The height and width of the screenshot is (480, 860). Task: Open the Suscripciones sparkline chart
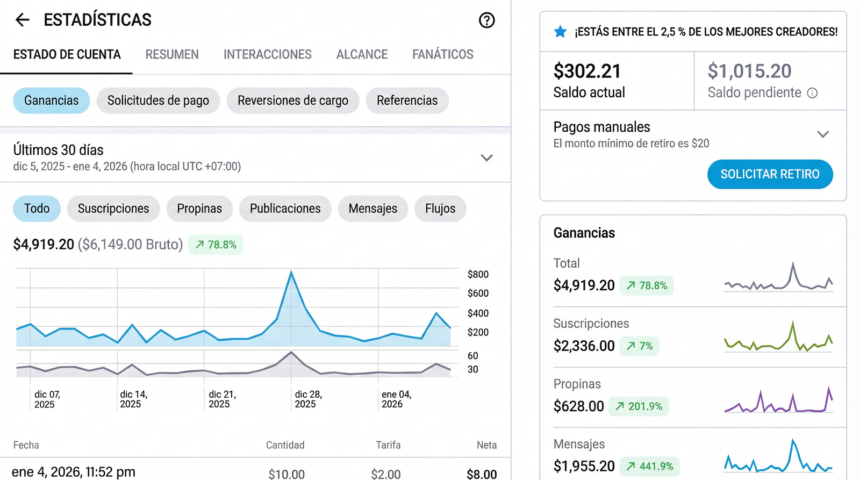778,339
